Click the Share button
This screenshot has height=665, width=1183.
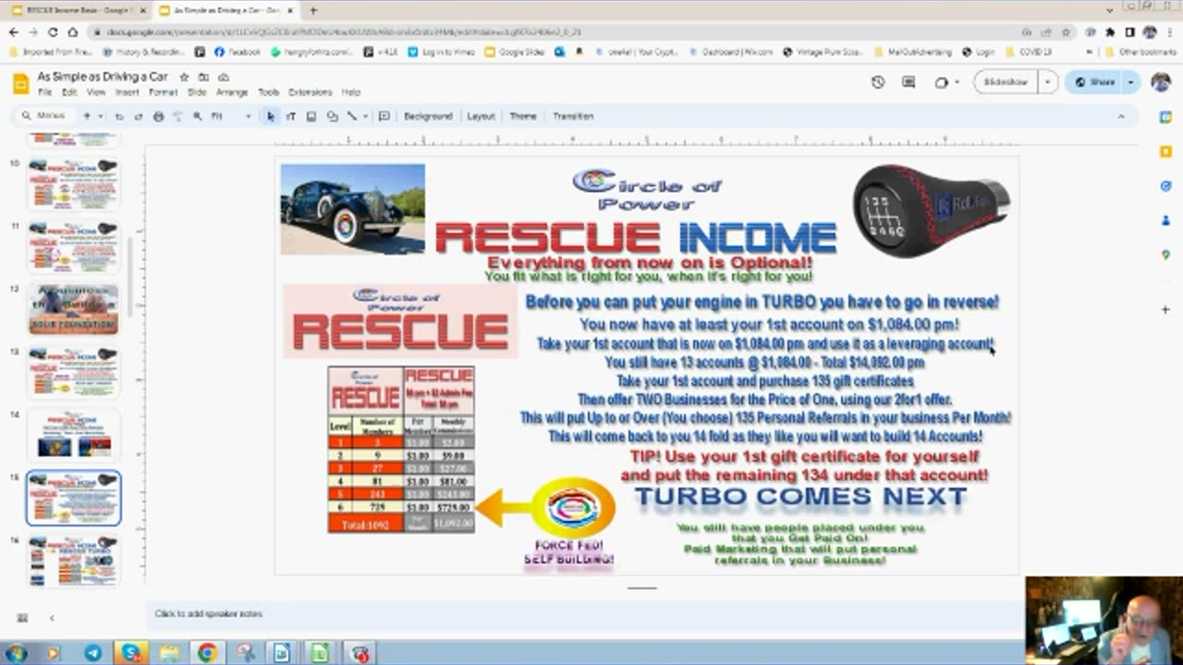(x=1094, y=82)
